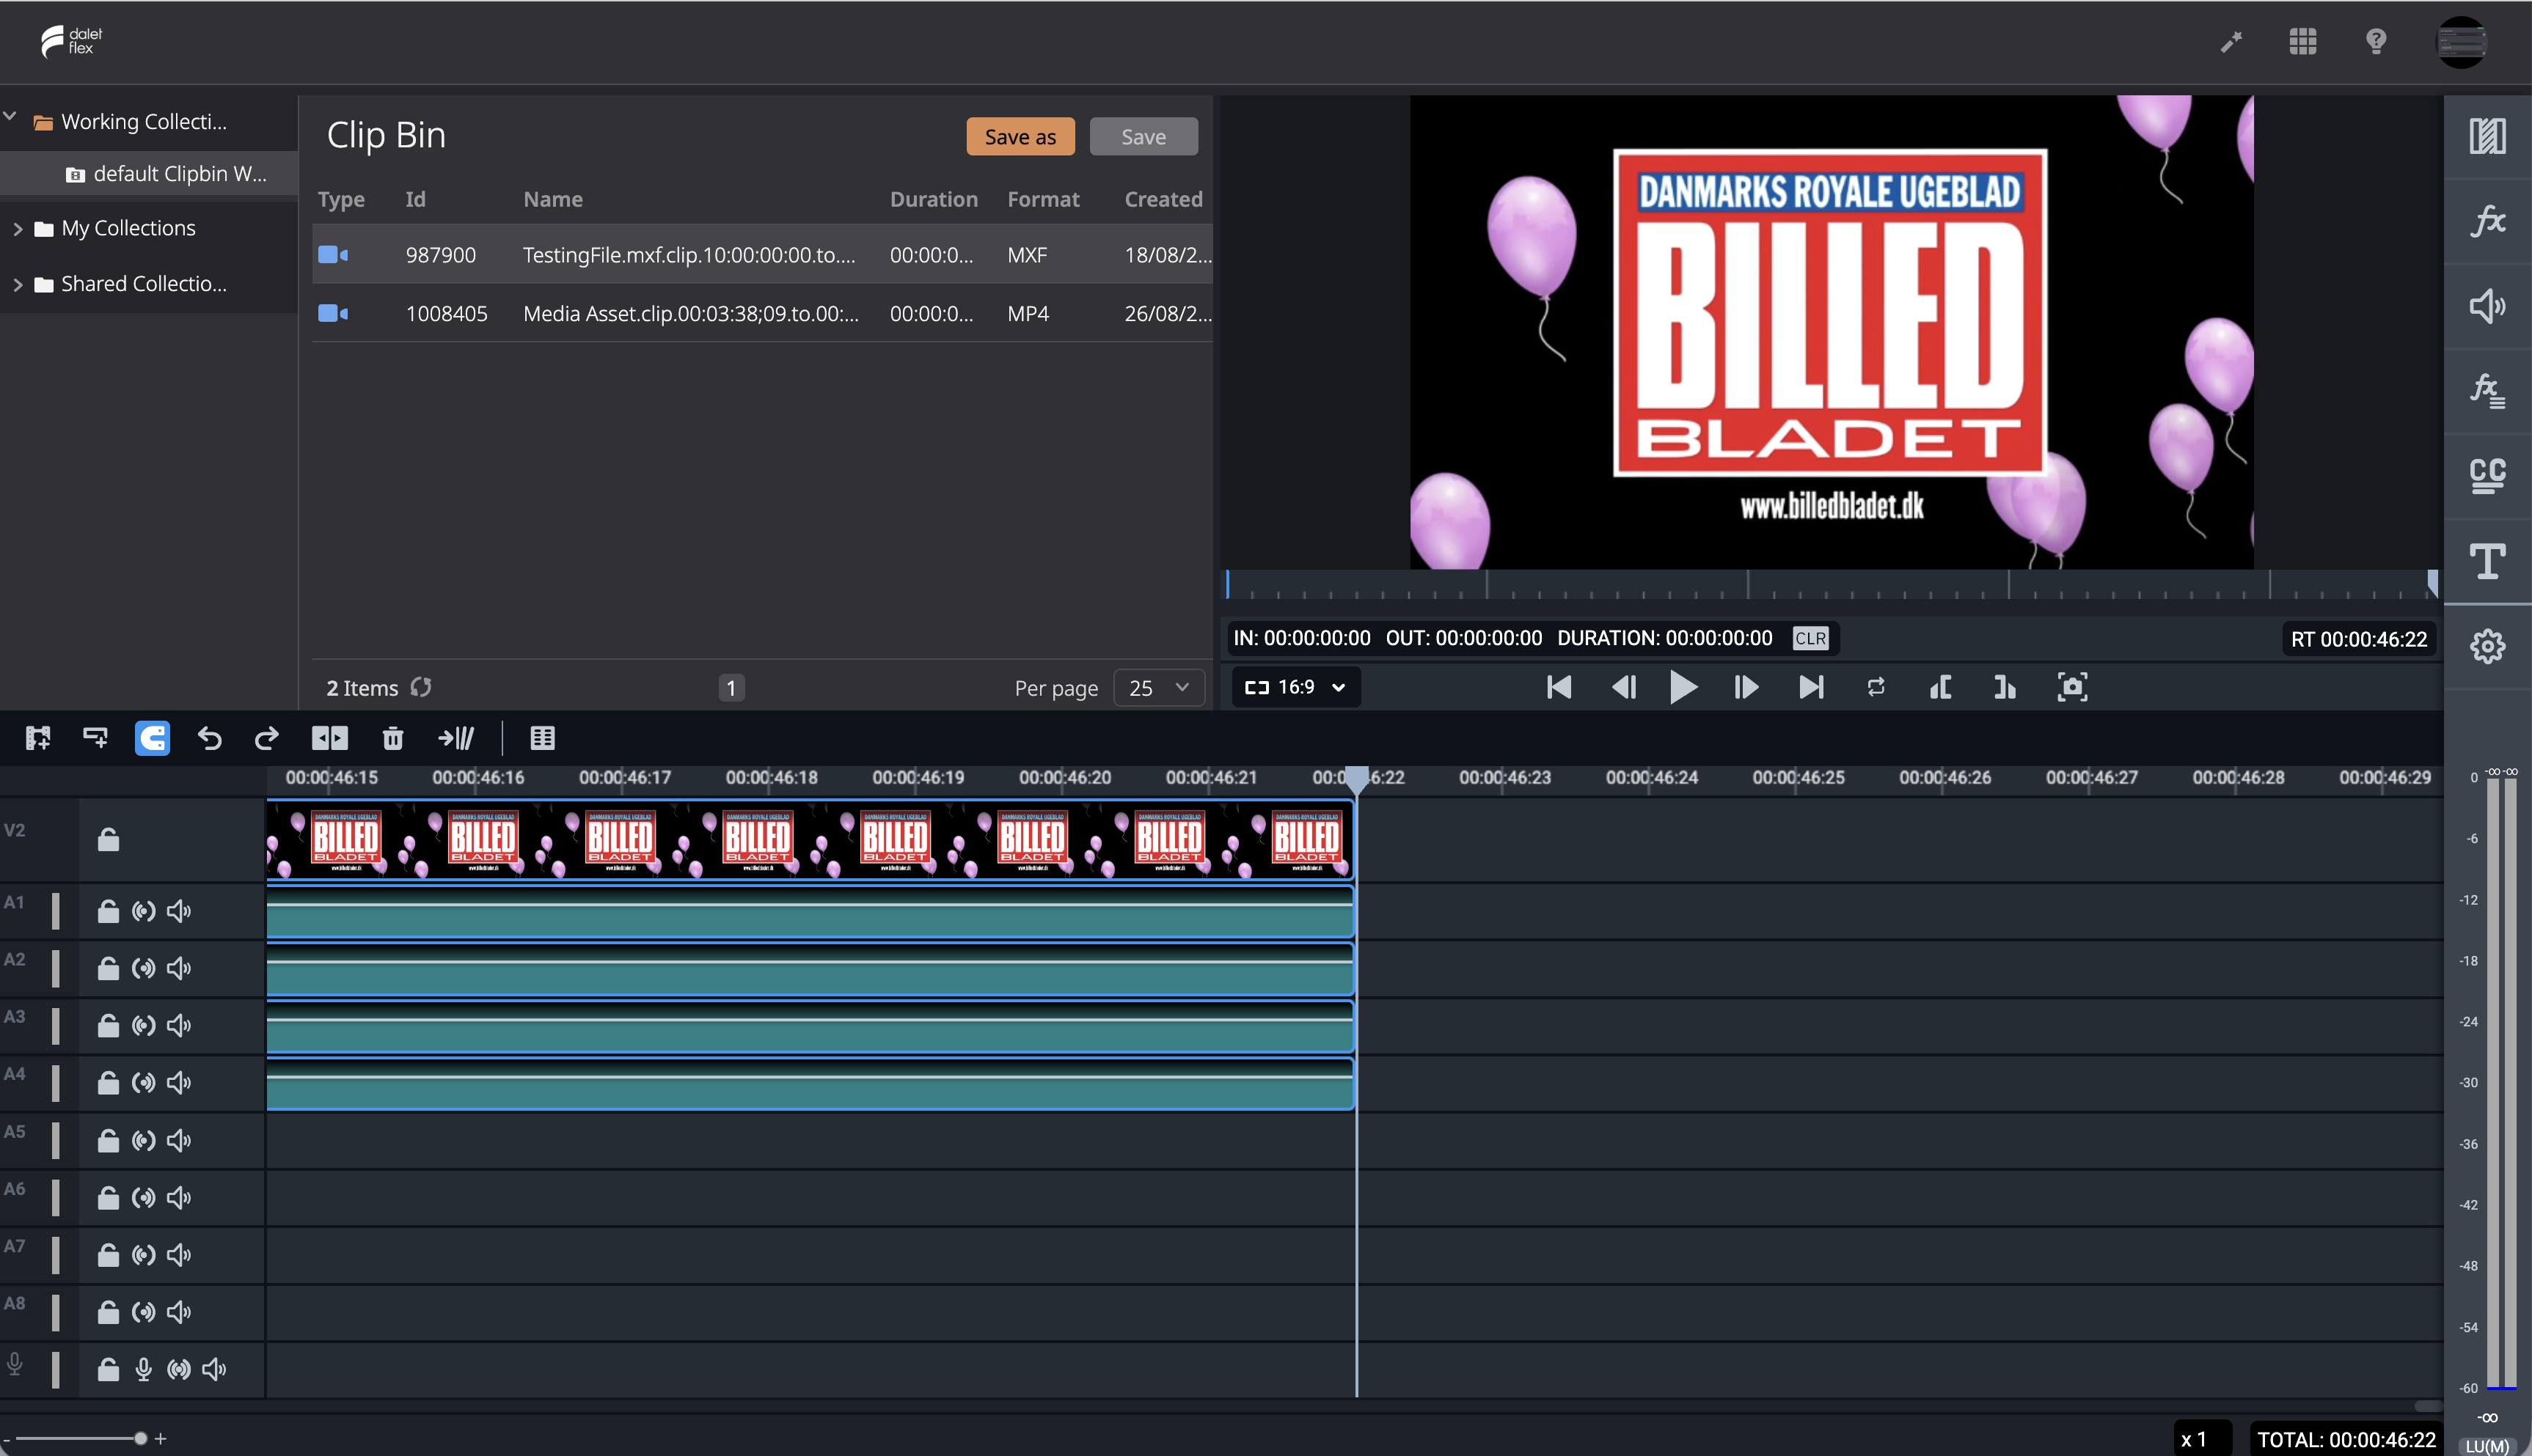
Task: Click the split clip icon in toolbar
Action: tap(329, 738)
